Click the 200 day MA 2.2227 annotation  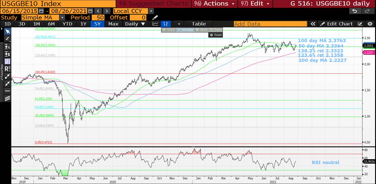pos(323,60)
